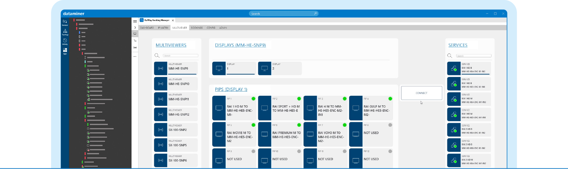Select multiviewer MM-HE-SNP12

point(176,114)
